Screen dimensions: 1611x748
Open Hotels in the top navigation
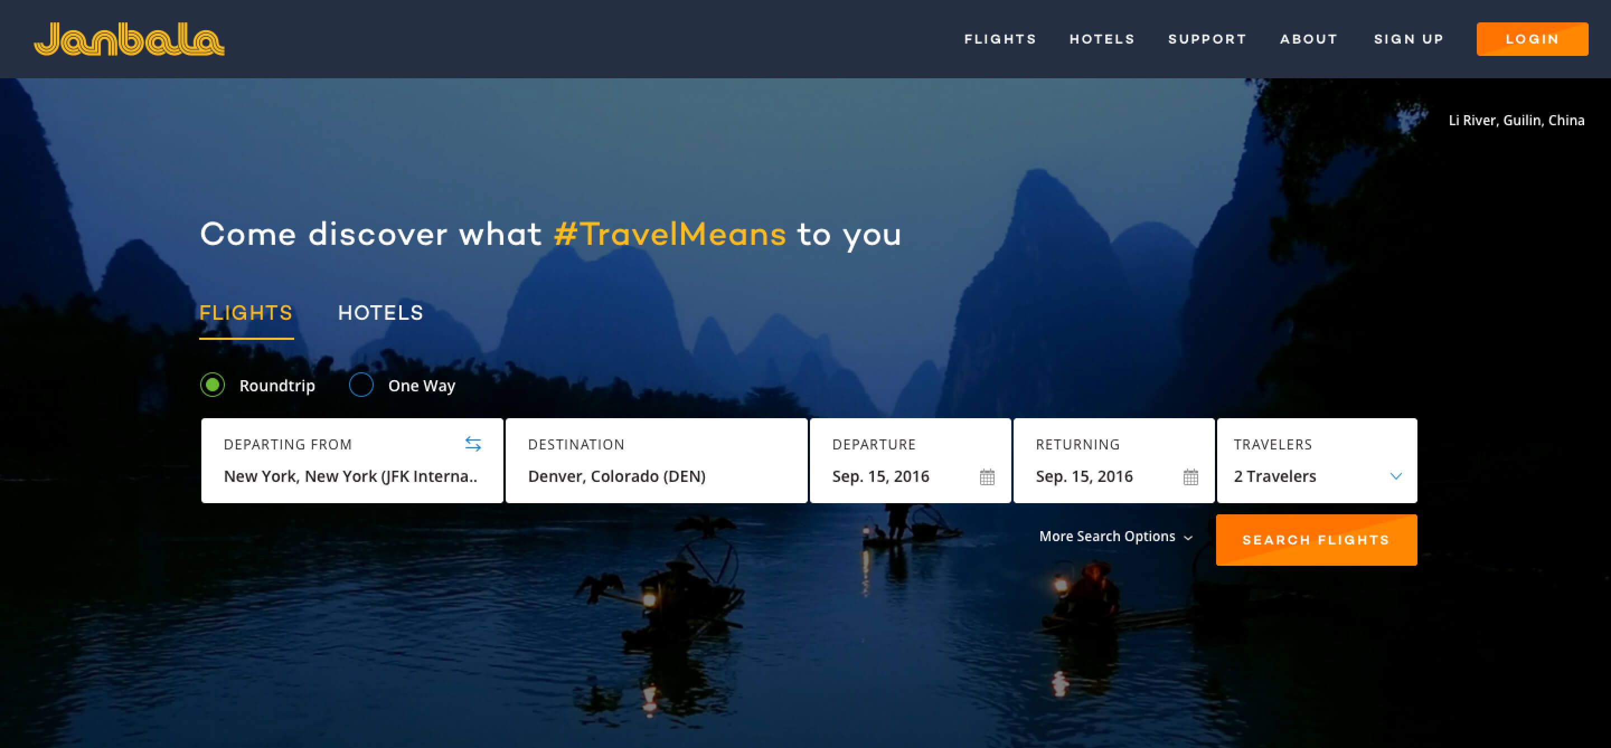pyautogui.click(x=1102, y=39)
